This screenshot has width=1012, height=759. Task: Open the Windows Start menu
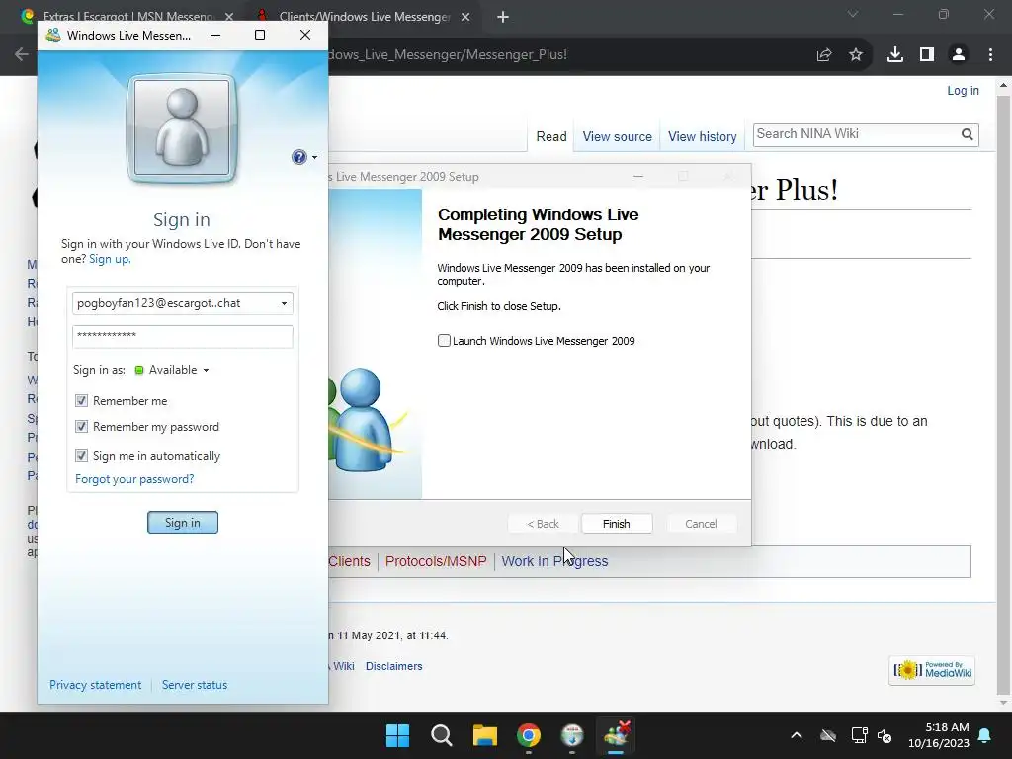tap(397, 735)
